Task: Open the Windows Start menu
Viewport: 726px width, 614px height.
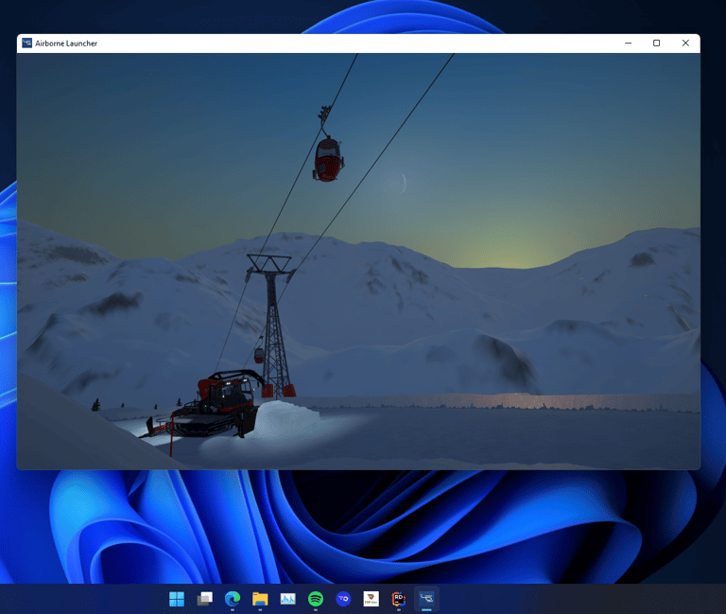Action: coord(177,599)
